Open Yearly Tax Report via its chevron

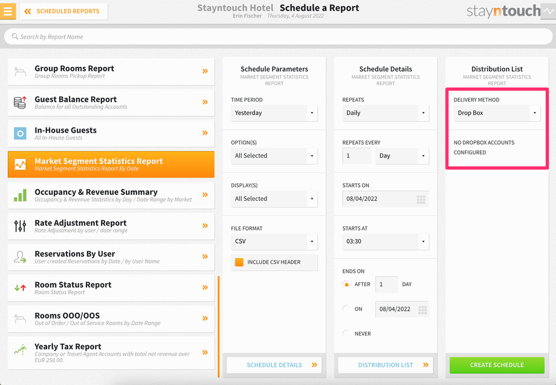pos(205,352)
